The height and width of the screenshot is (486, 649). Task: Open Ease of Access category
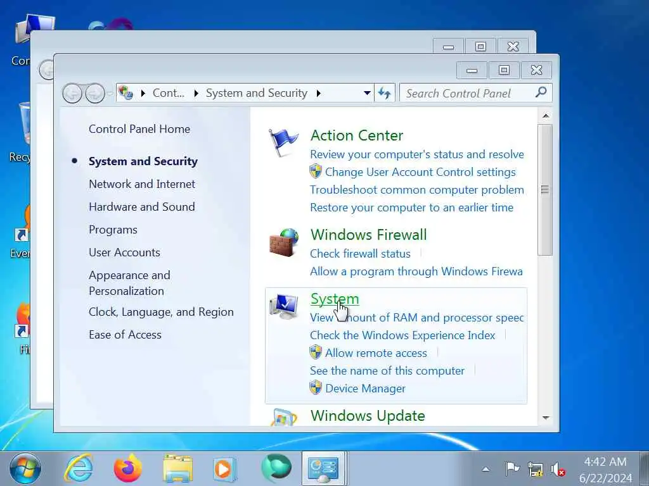125,335
